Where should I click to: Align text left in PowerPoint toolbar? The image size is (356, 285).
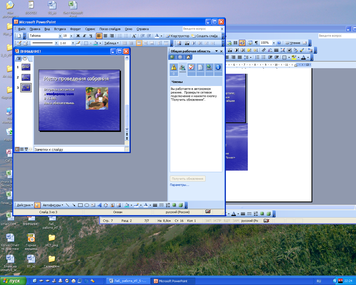(x=99, y=36)
